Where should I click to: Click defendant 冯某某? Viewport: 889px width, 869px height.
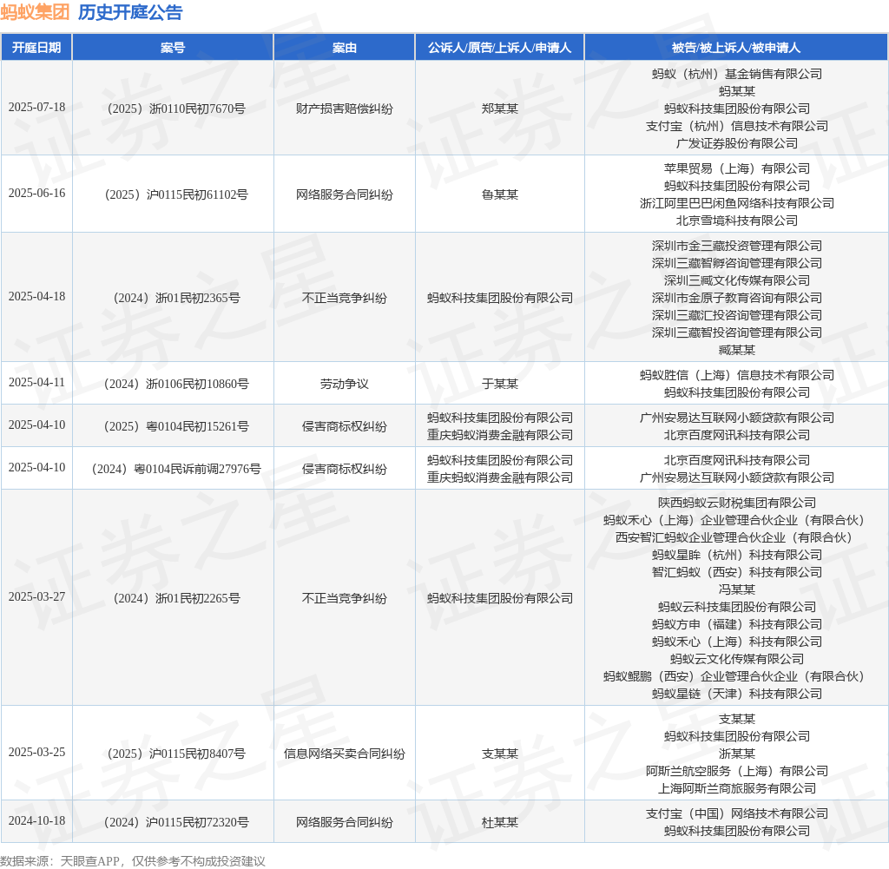tap(736, 589)
